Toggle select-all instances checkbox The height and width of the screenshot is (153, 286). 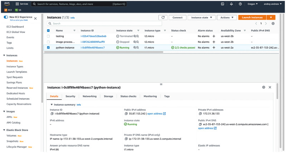tap(48, 31)
